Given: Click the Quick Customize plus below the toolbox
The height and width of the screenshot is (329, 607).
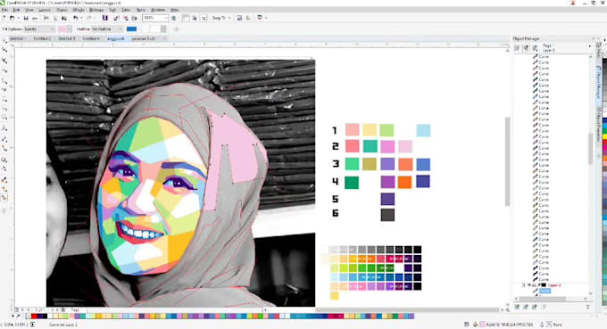Looking at the screenshot, I should click(4, 210).
